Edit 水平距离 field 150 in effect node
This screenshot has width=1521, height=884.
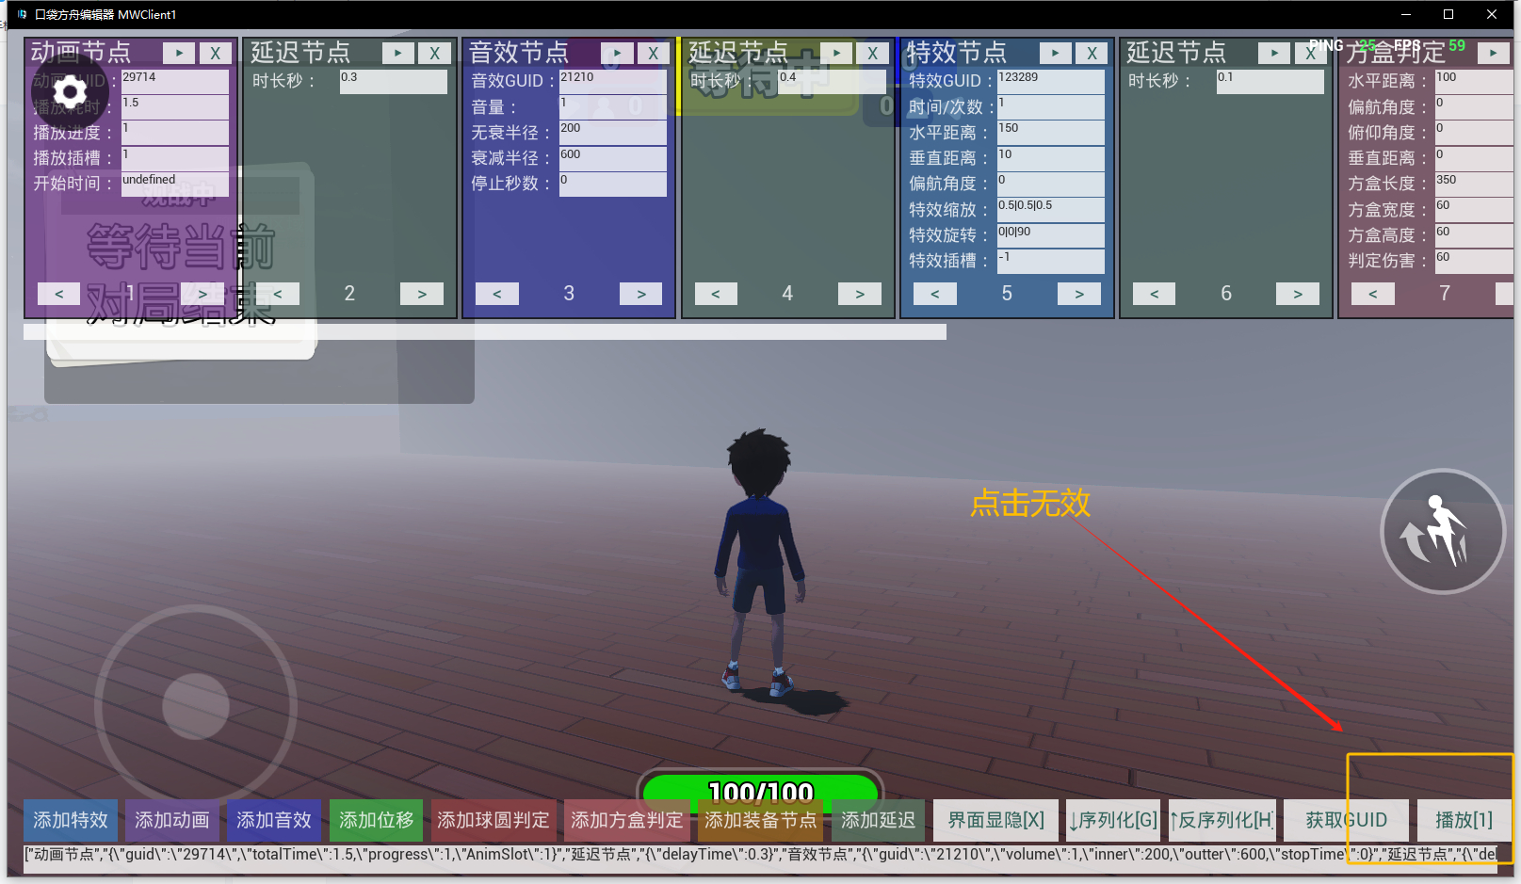[x=1051, y=133]
